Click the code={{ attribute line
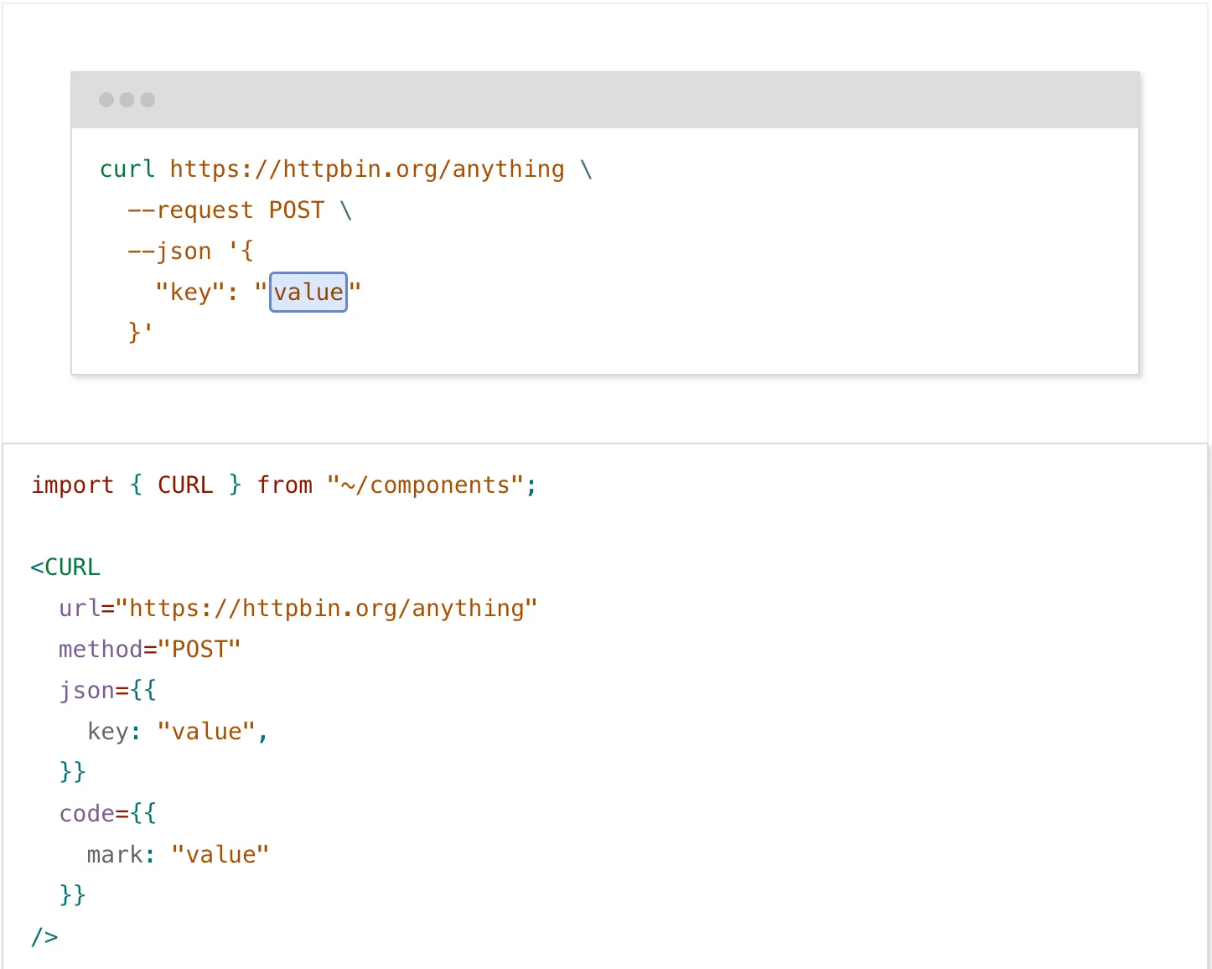The height and width of the screenshot is (969, 1212). click(x=108, y=813)
